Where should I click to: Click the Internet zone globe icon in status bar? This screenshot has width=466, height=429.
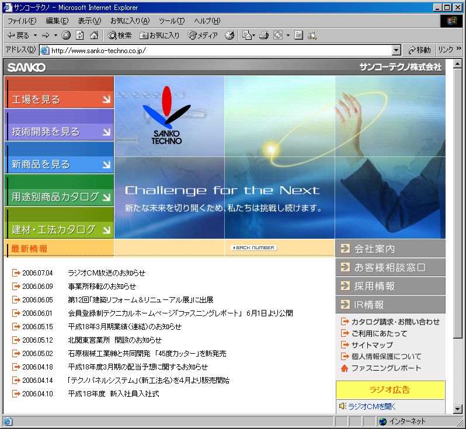[383, 421]
